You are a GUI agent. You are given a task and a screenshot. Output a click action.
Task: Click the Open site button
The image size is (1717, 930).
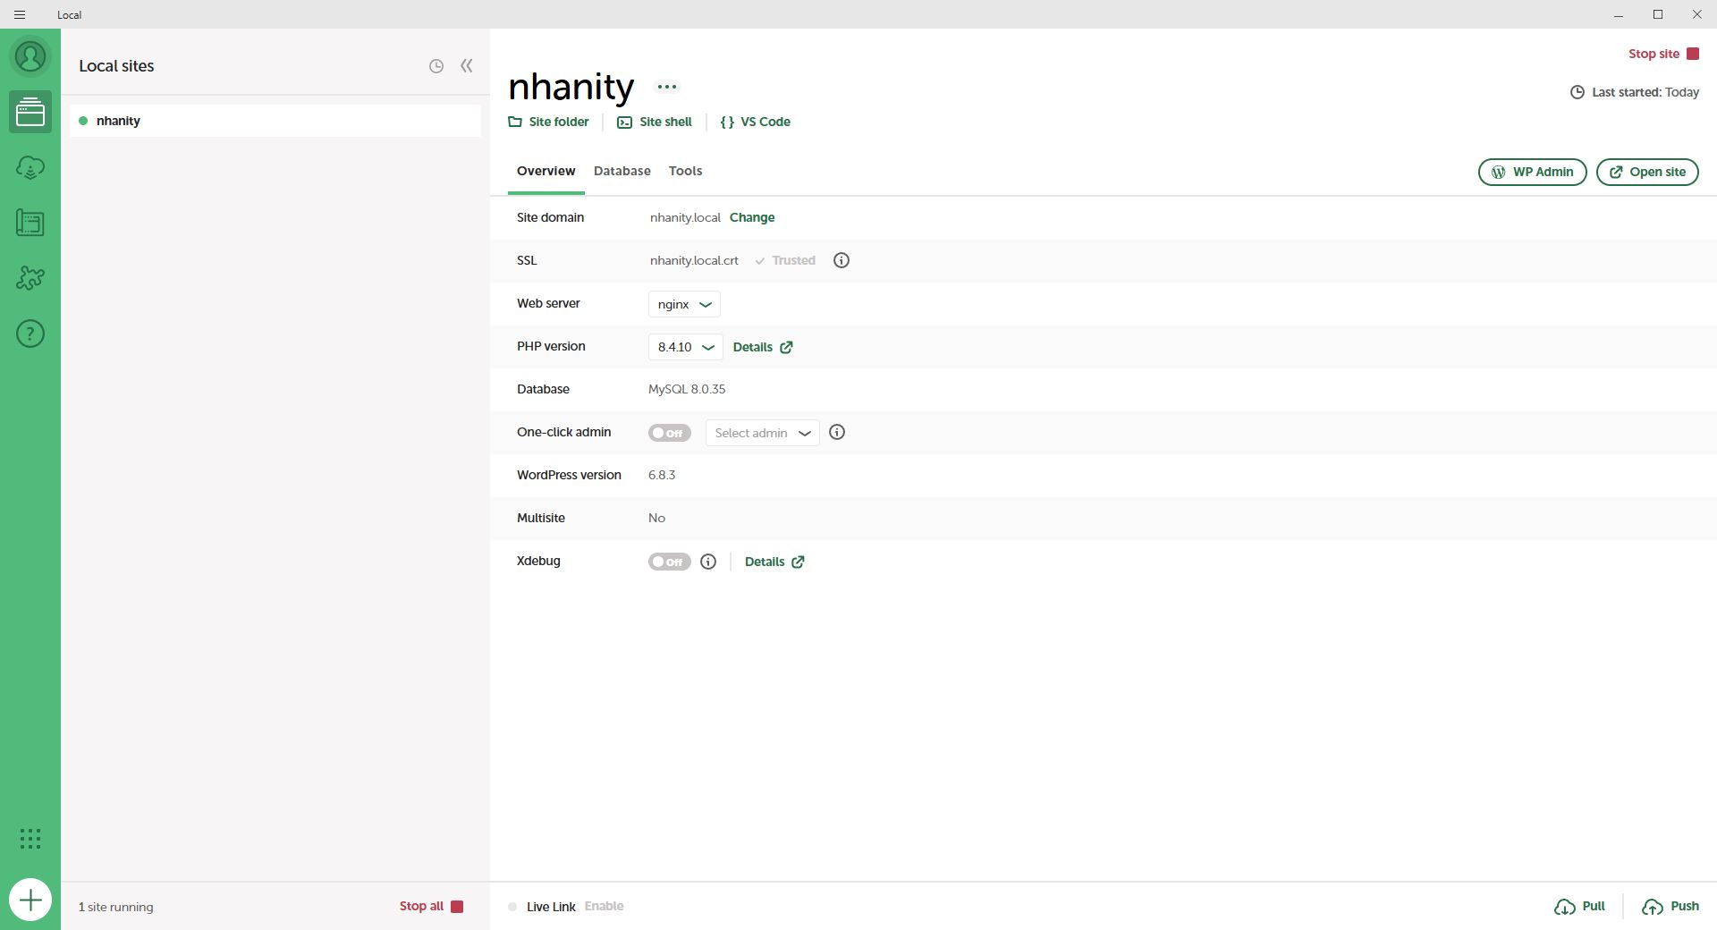1647,172
